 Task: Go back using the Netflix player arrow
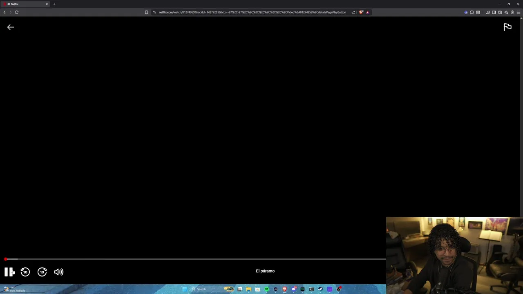click(x=11, y=27)
